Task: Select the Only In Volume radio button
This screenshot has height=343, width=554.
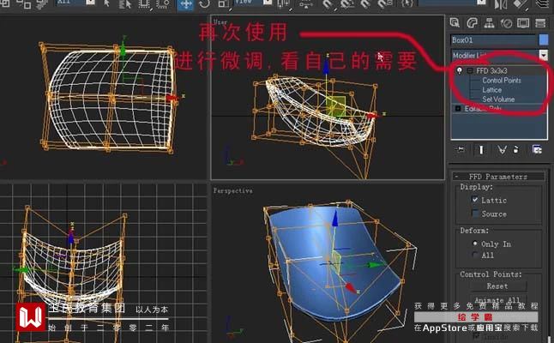Action: (475, 244)
